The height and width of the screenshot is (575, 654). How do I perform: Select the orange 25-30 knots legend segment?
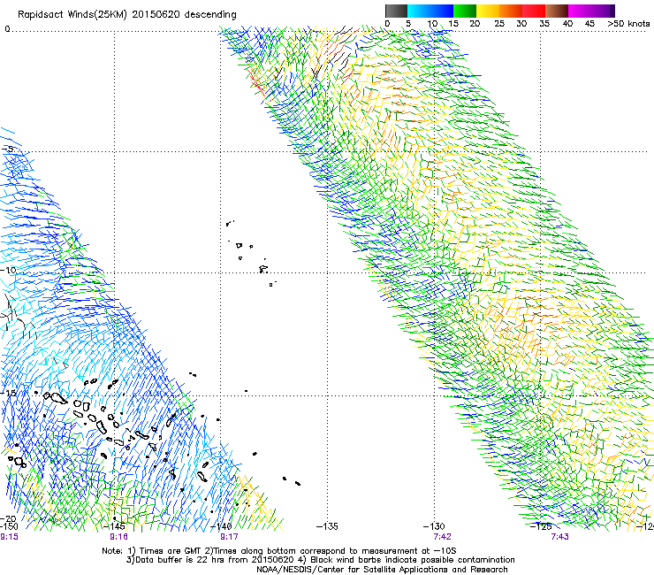(511, 11)
